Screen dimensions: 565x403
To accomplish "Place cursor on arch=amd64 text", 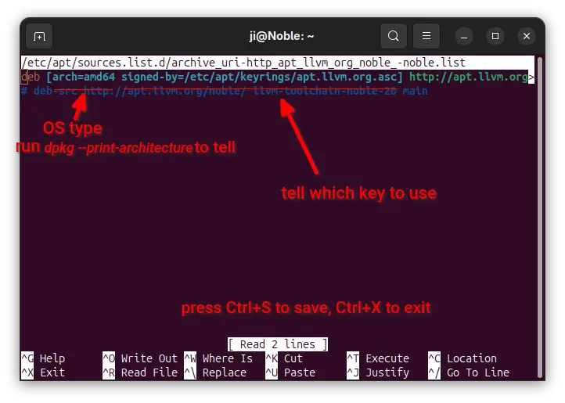I will click(x=84, y=77).
